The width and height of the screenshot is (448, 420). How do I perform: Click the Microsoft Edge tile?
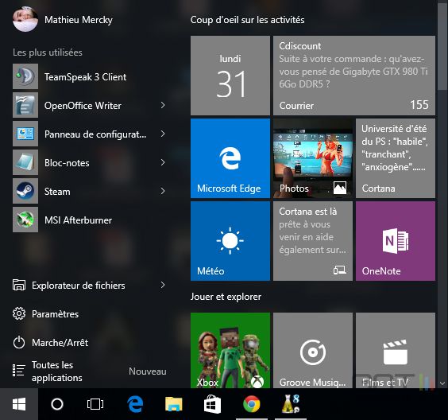pos(230,158)
